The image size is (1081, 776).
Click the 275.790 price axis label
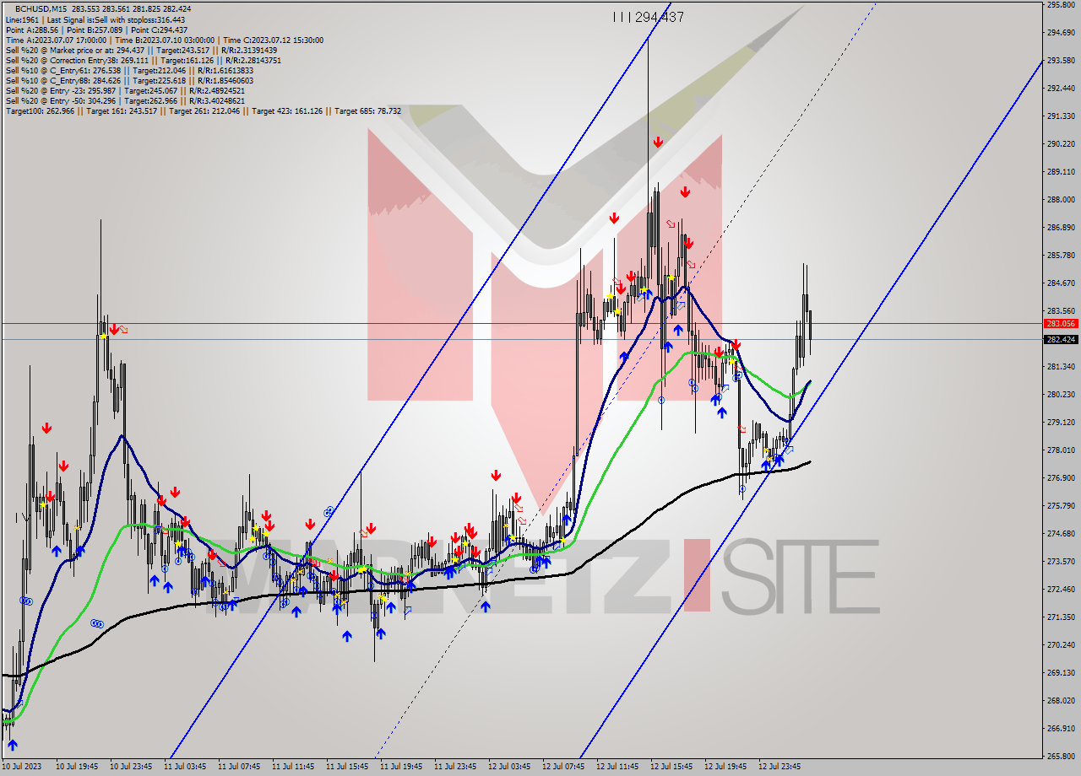[x=1060, y=505]
